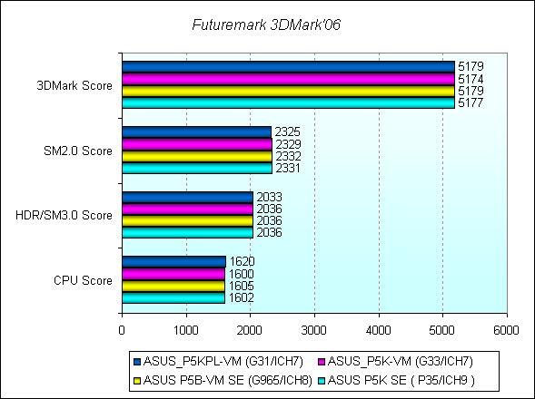Click the 3000 axis tick label
This screenshot has height=399, width=535.
pos(314,330)
